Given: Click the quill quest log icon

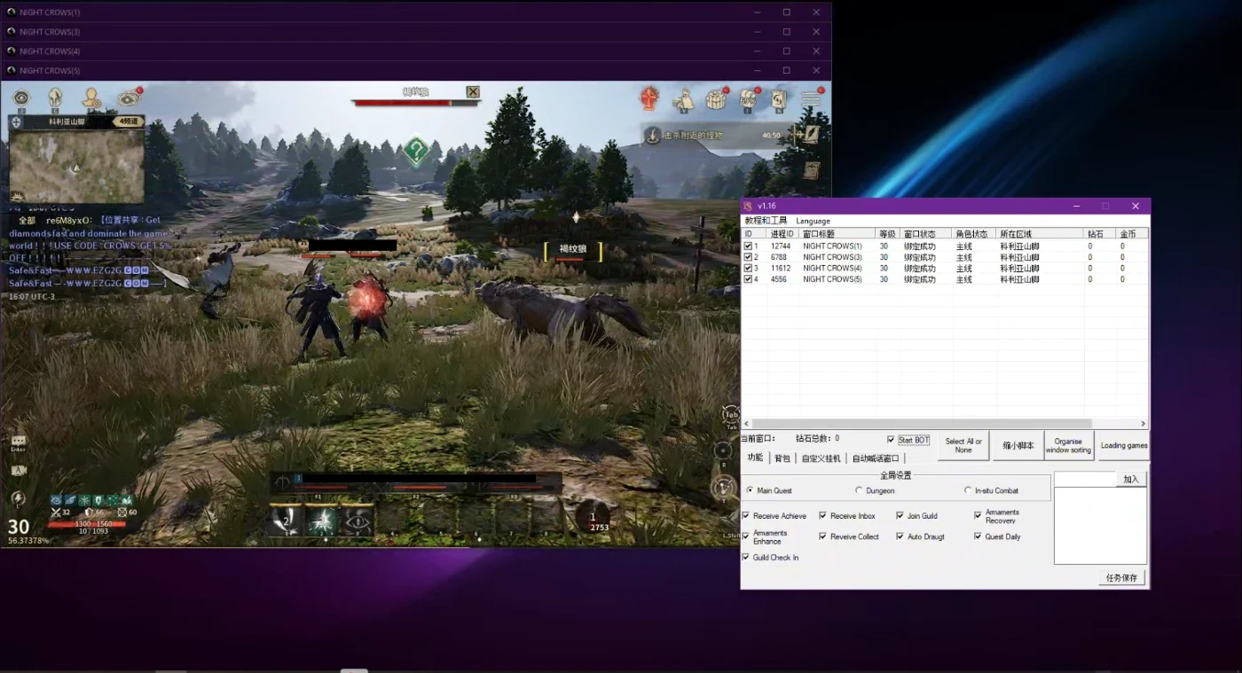Looking at the screenshot, I should click(x=810, y=135).
